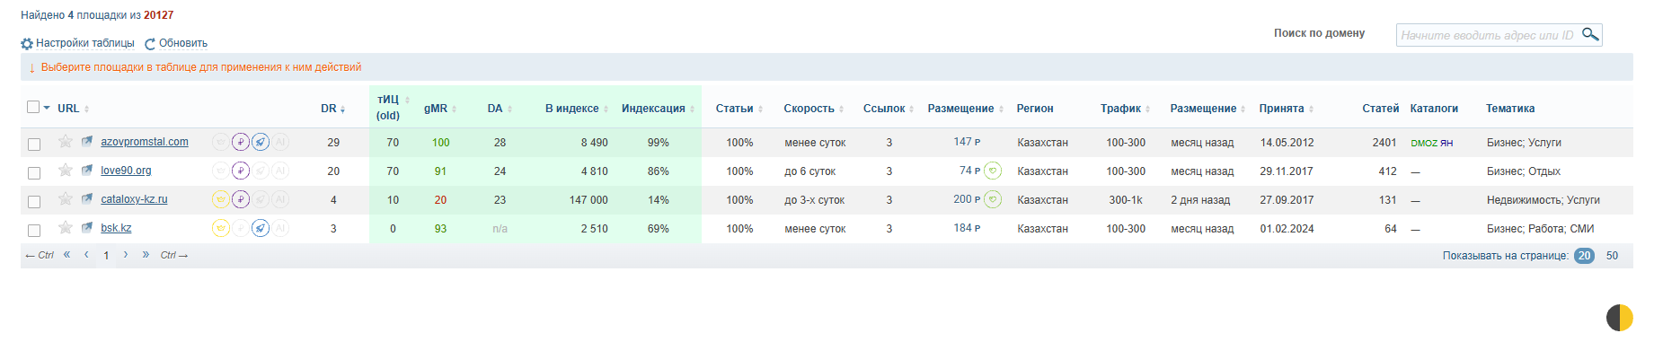Screen dimensions: 1654x342
Task: Open the cataloxy-kz.ru site link
Action: tap(134, 199)
